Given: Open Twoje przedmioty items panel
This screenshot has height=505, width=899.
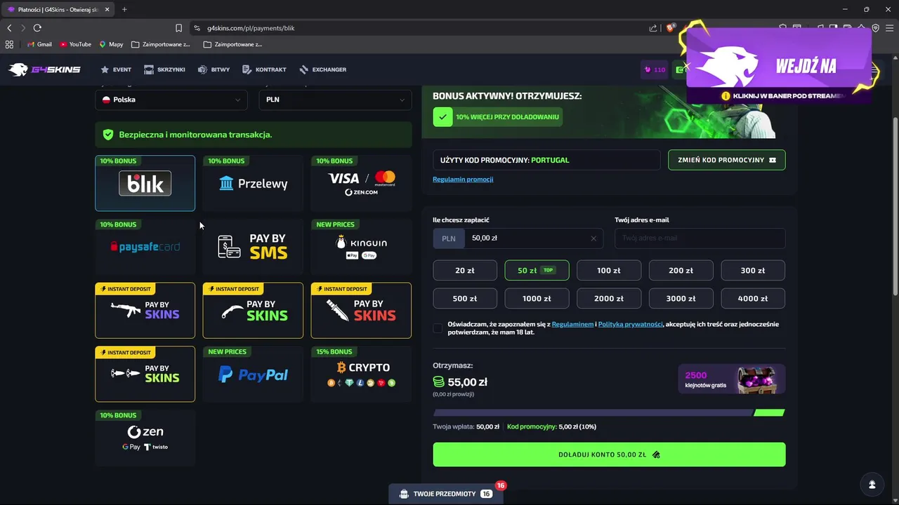Looking at the screenshot, I should point(446,494).
